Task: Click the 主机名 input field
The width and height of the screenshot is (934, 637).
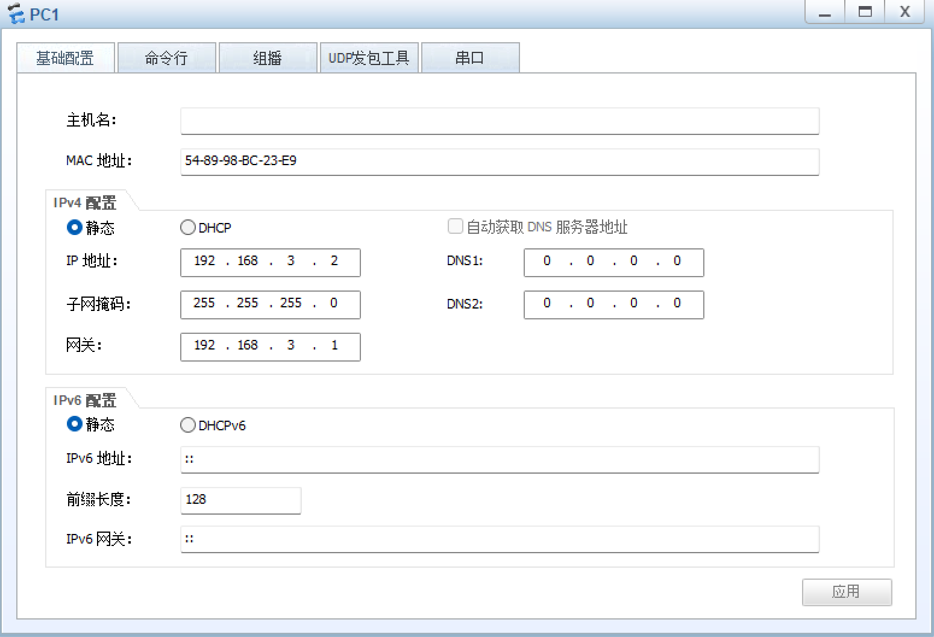Action: [499, 121]
